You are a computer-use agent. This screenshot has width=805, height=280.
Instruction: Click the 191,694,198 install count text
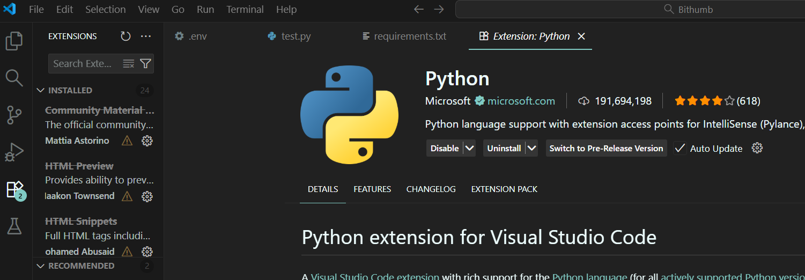(623, 101)
